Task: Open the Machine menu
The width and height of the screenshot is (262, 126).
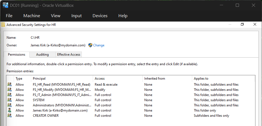Action: point(32,16)
